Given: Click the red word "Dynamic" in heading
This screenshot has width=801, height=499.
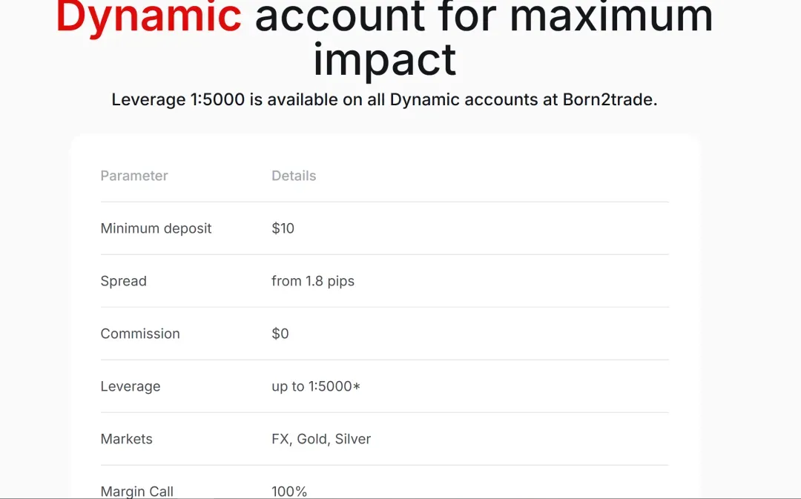Looking at the screenshot, I should 148,18.
